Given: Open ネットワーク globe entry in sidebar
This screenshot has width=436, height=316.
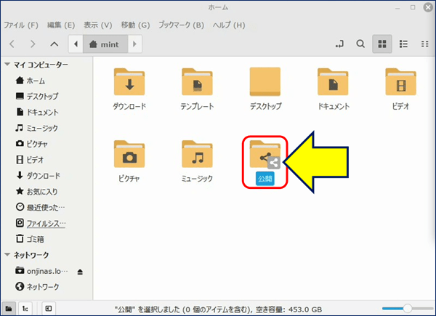Looking at the screenshot, I should click(x=37, y=286).
